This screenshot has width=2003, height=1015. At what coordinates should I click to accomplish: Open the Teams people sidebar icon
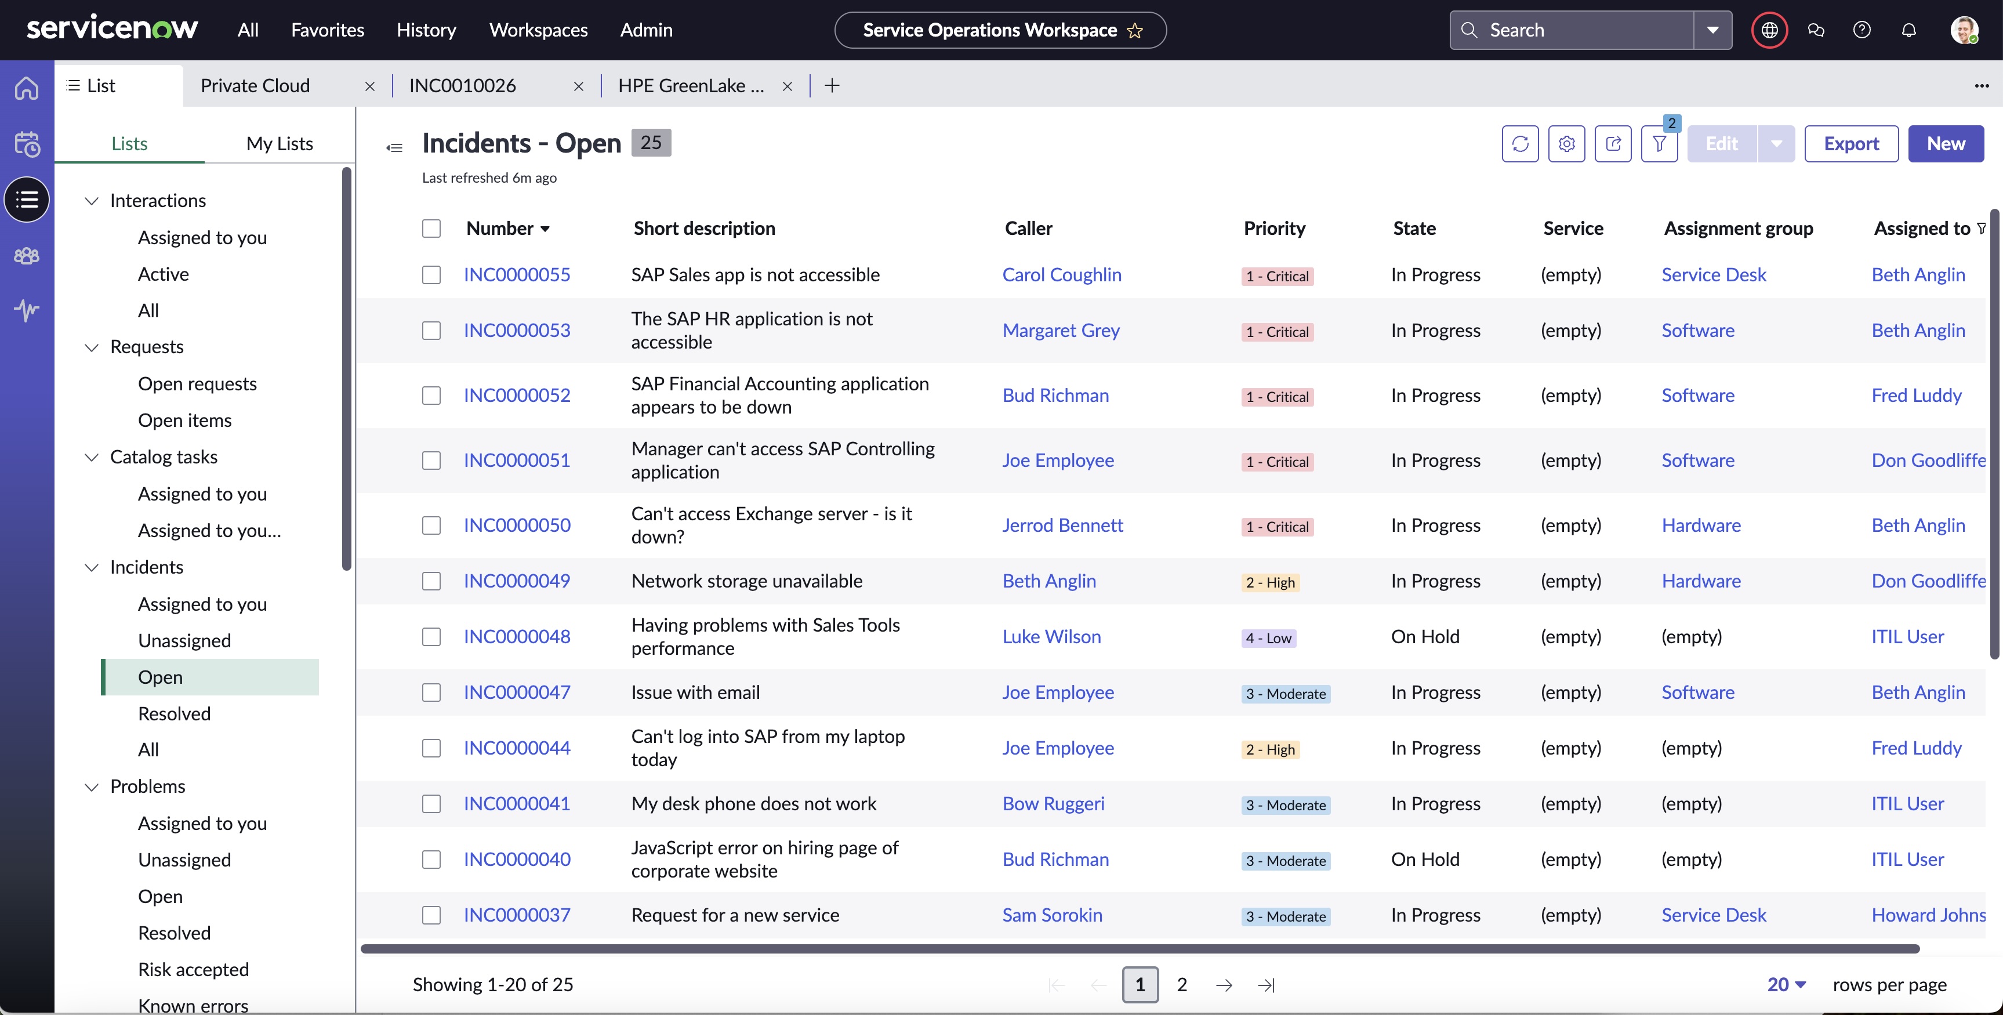click(27, 255)
